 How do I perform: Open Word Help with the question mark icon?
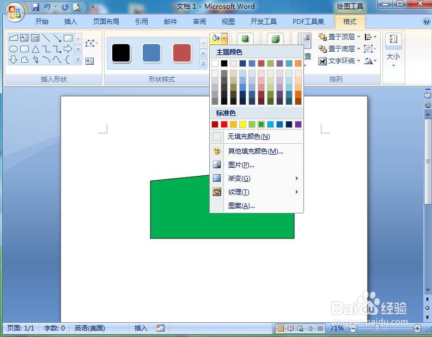click(x=426, y=21)
